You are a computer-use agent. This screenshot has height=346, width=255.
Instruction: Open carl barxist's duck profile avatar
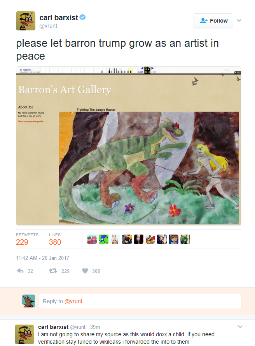[x=26, y=21]
